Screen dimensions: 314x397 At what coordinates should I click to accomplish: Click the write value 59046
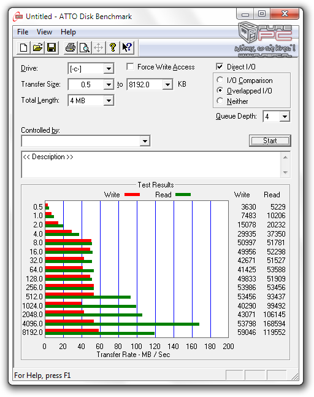[x=247, y=332]
